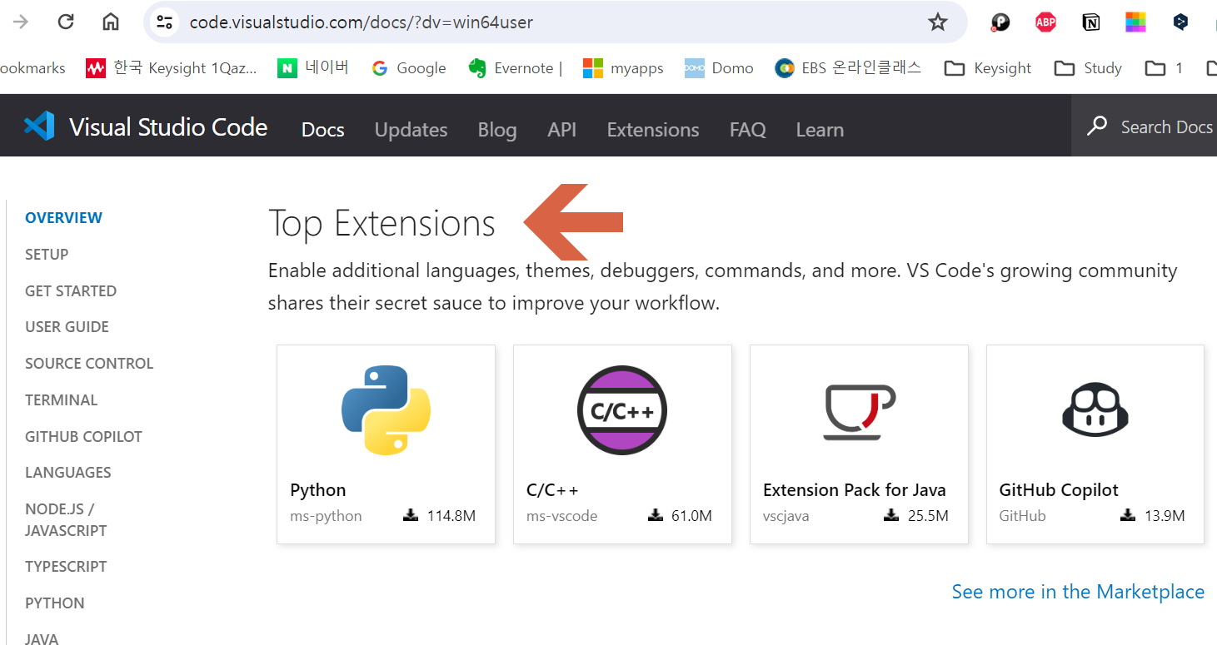Click the vscjava publisher text

tap(786, 516)
